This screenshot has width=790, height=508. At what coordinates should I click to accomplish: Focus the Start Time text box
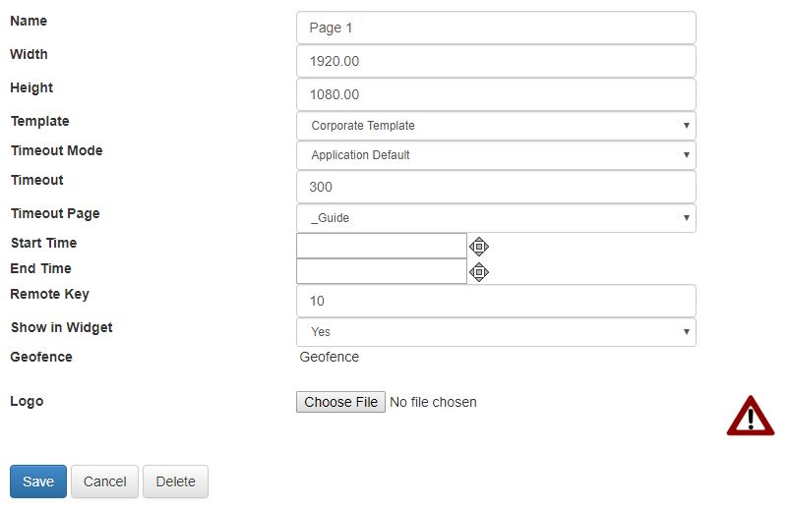coord(382,246)
